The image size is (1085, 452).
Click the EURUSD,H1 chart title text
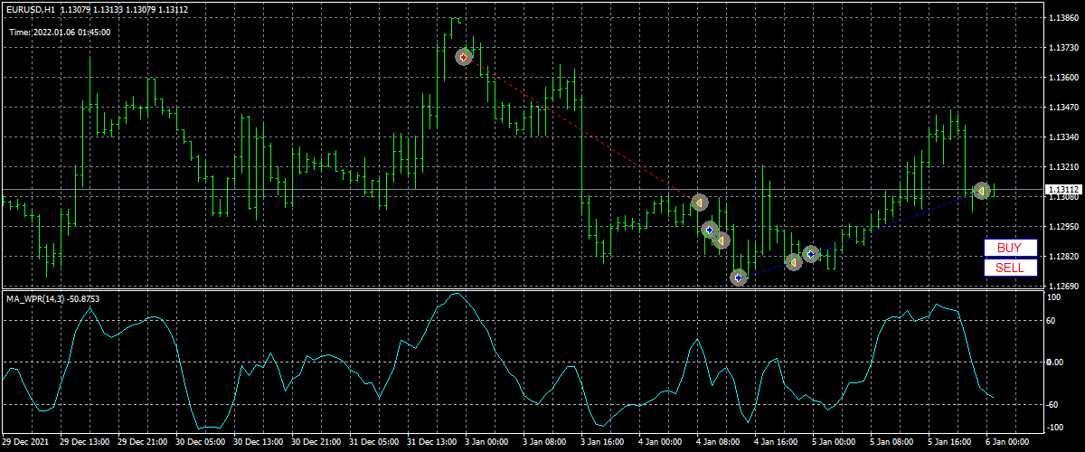[x=30, y=10]
